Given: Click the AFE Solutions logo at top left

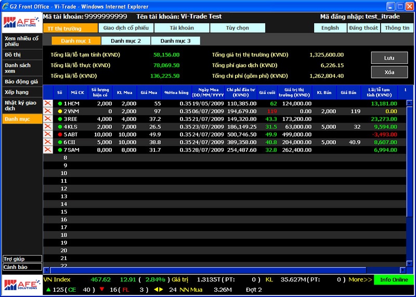Looking at the screenshot, I should tap(21, 22).
